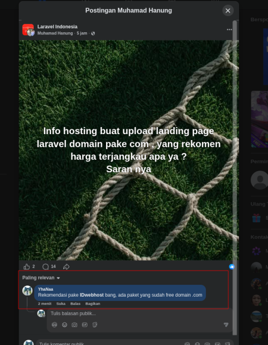Share the post using arrow icon
268x345 pixels.
click(66, 267)
